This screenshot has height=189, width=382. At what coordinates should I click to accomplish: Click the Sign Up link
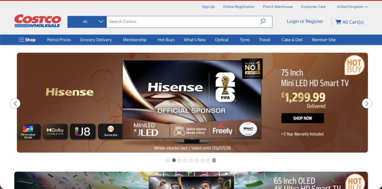tap(209, 7)
